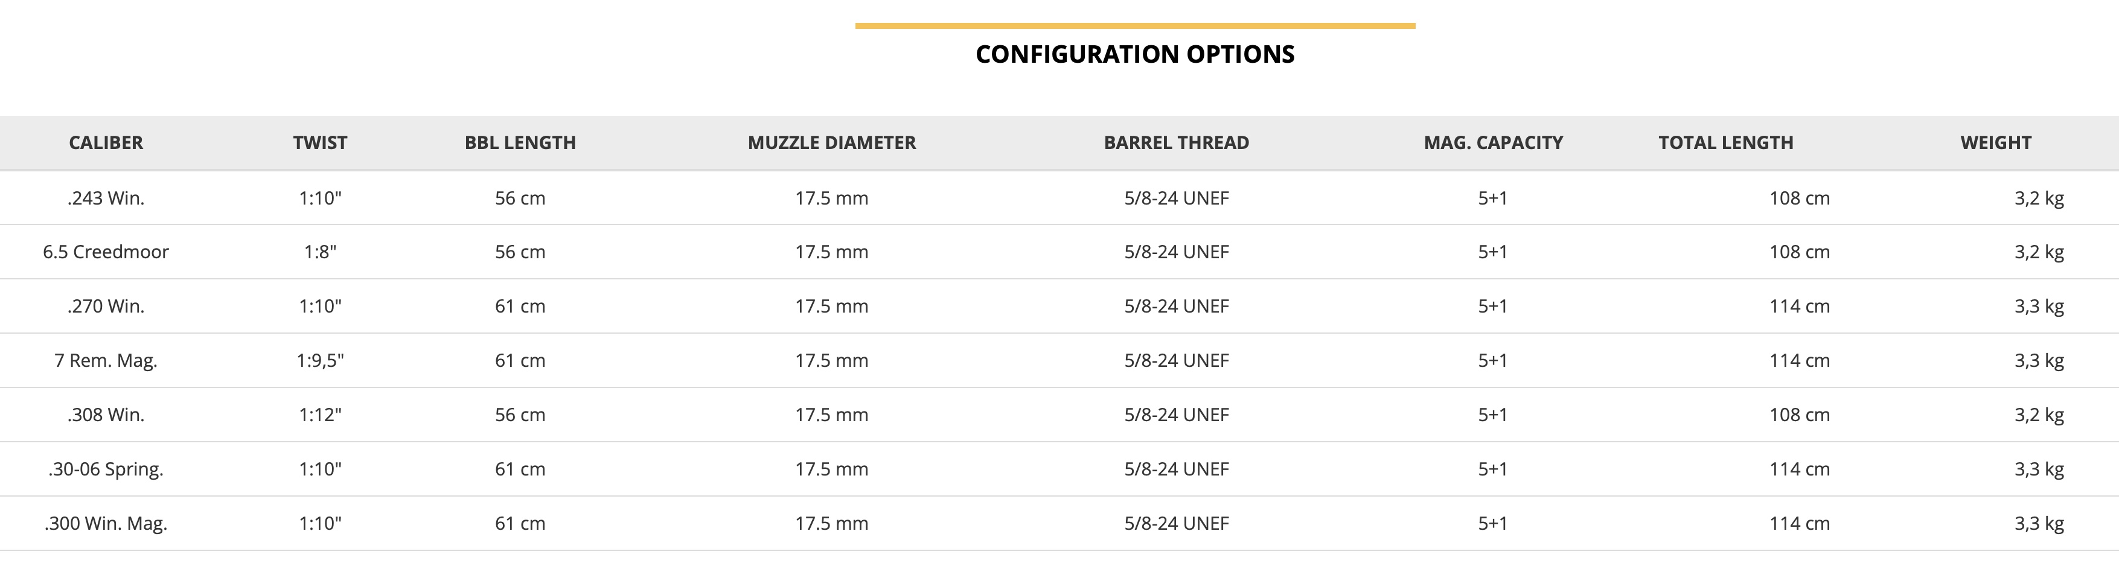Click the .30-06 Spring. caliber cell
The height and width of the screenshot is (566, 2119).
(x=105, y=469)
